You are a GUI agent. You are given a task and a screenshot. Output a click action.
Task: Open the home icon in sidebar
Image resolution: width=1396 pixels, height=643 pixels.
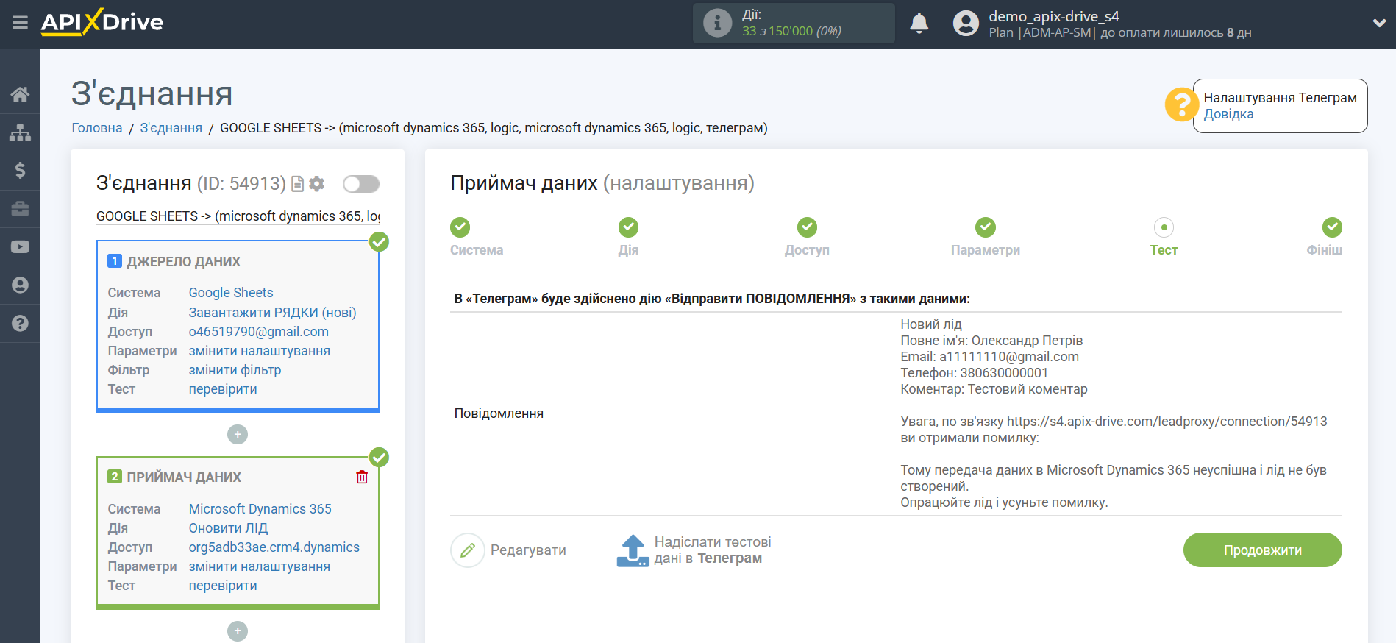(20, 94)
